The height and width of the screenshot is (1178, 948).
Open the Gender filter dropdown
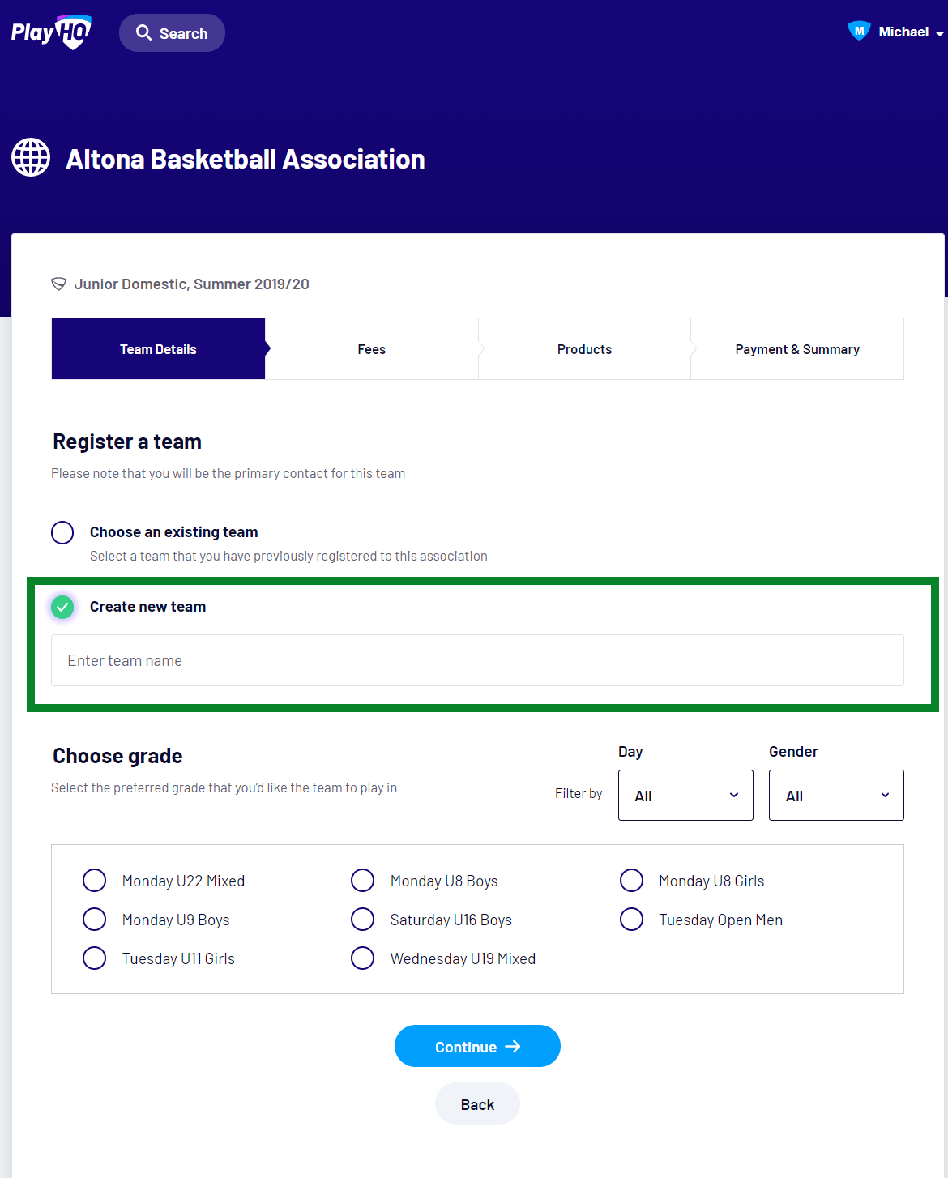coord(836,795)
